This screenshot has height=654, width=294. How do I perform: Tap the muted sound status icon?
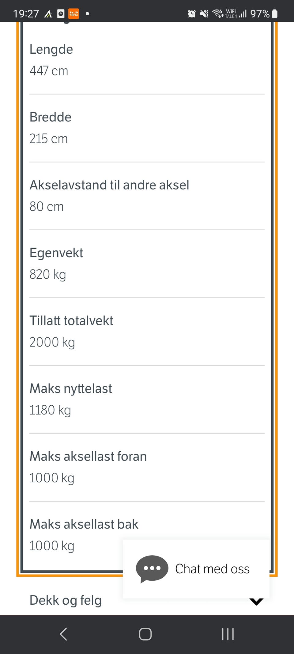click(x=204, y=14)
